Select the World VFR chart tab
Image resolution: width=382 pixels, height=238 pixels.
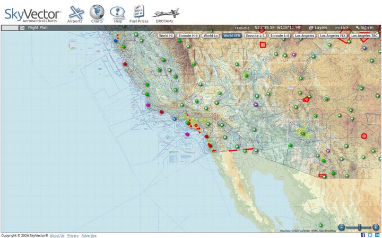pos(232,36)
